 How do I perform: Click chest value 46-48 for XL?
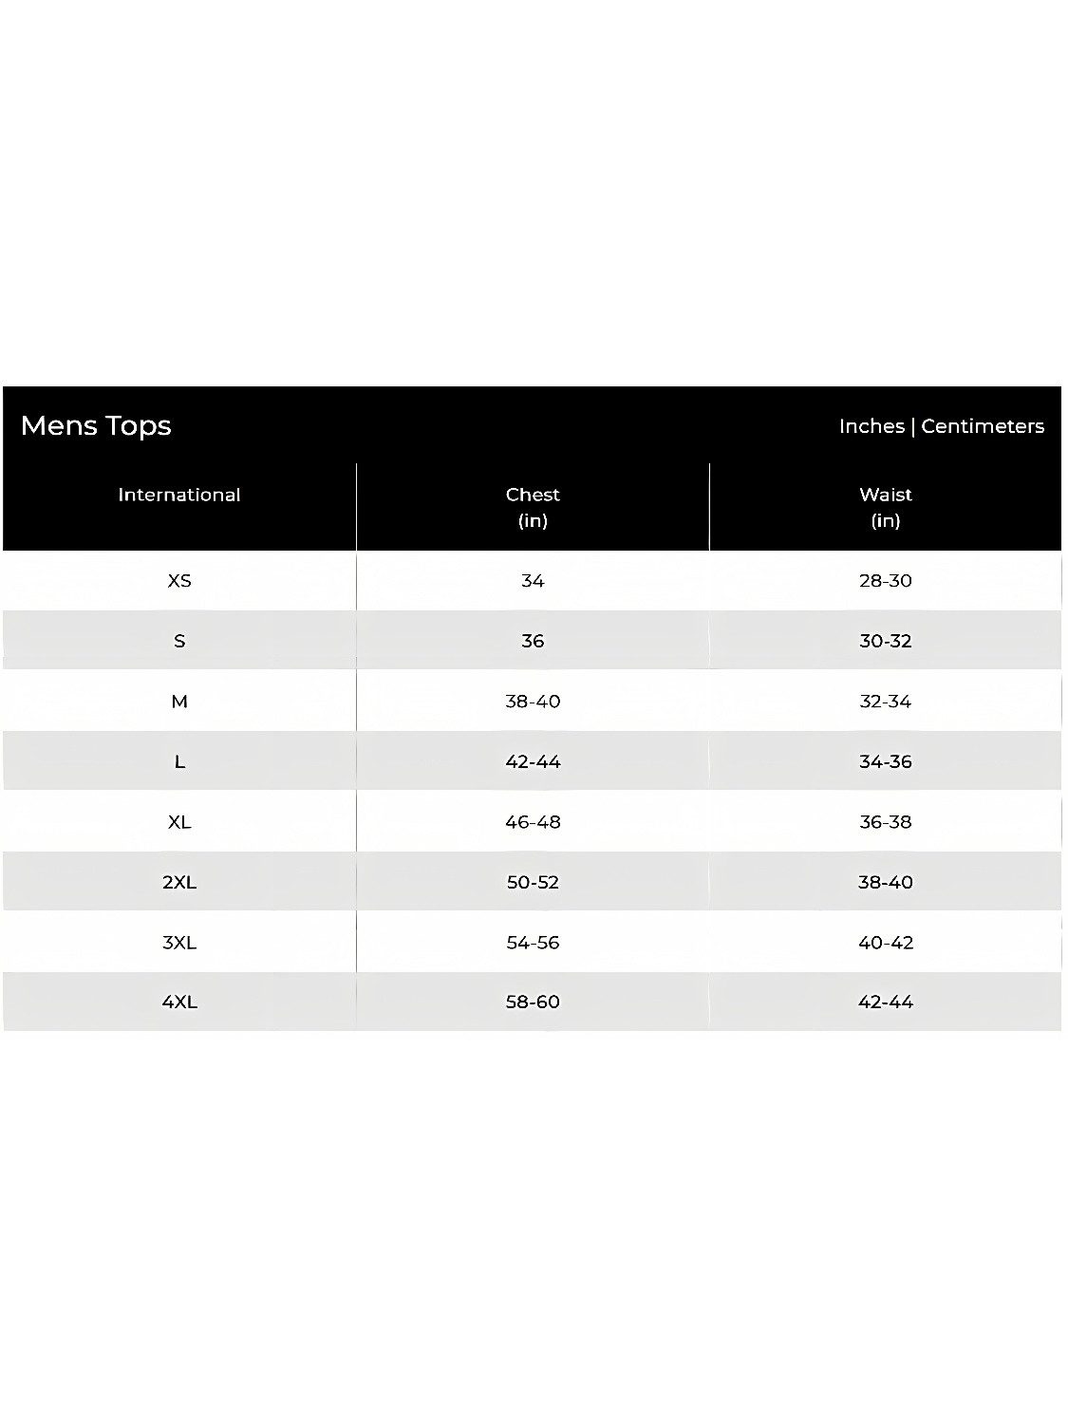(533, 822)
